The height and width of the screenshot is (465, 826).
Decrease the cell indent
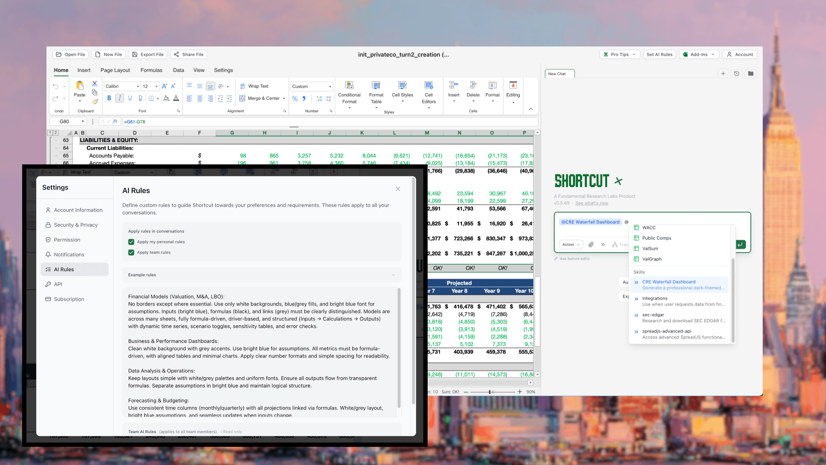click(220, 98)
